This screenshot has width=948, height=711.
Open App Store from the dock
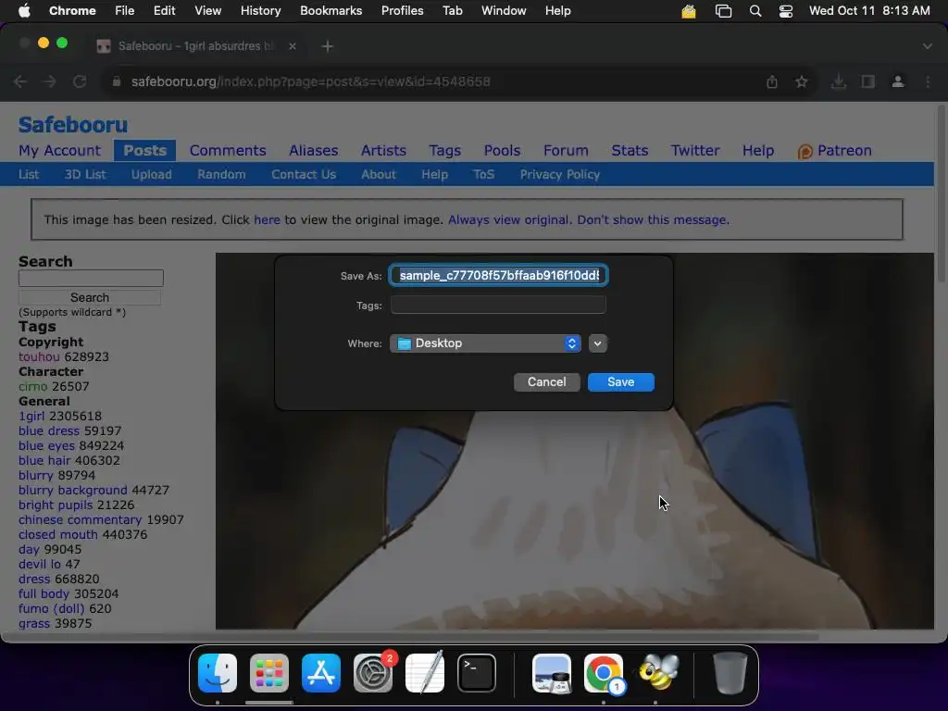point(321,672)
